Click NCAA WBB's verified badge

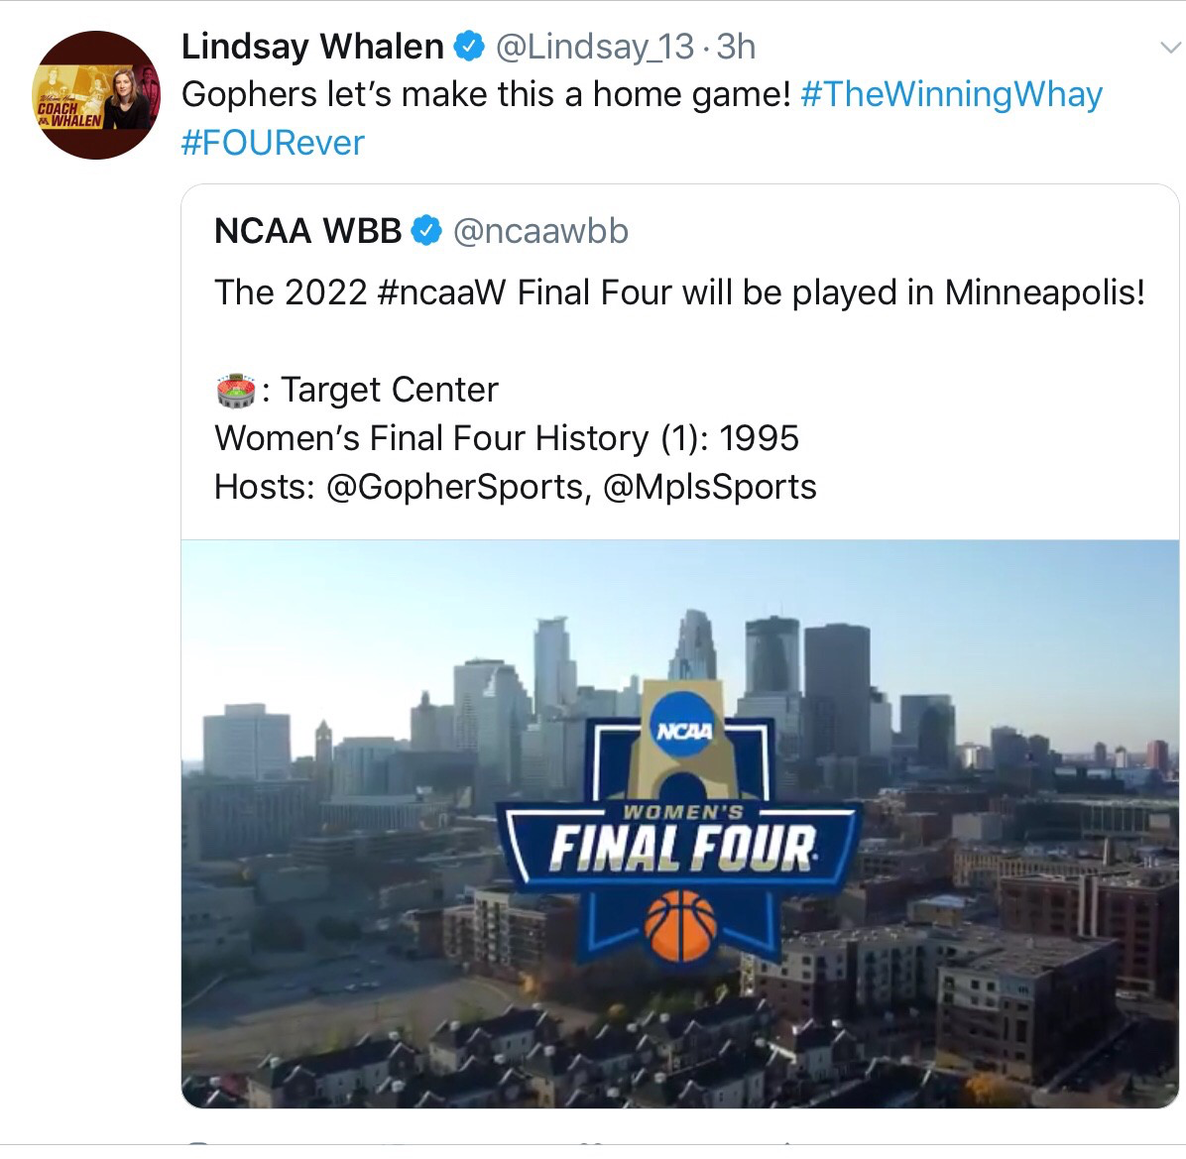click(426, 231)
